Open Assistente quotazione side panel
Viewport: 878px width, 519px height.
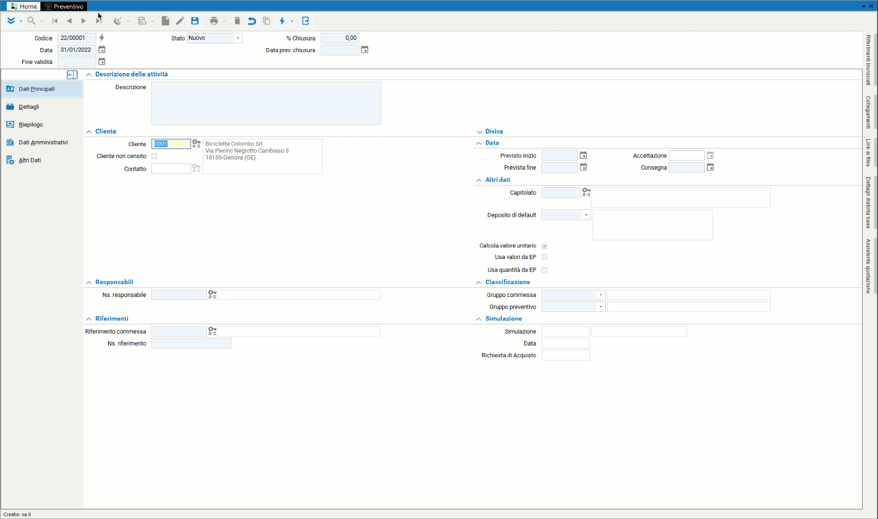pos(868,266)
